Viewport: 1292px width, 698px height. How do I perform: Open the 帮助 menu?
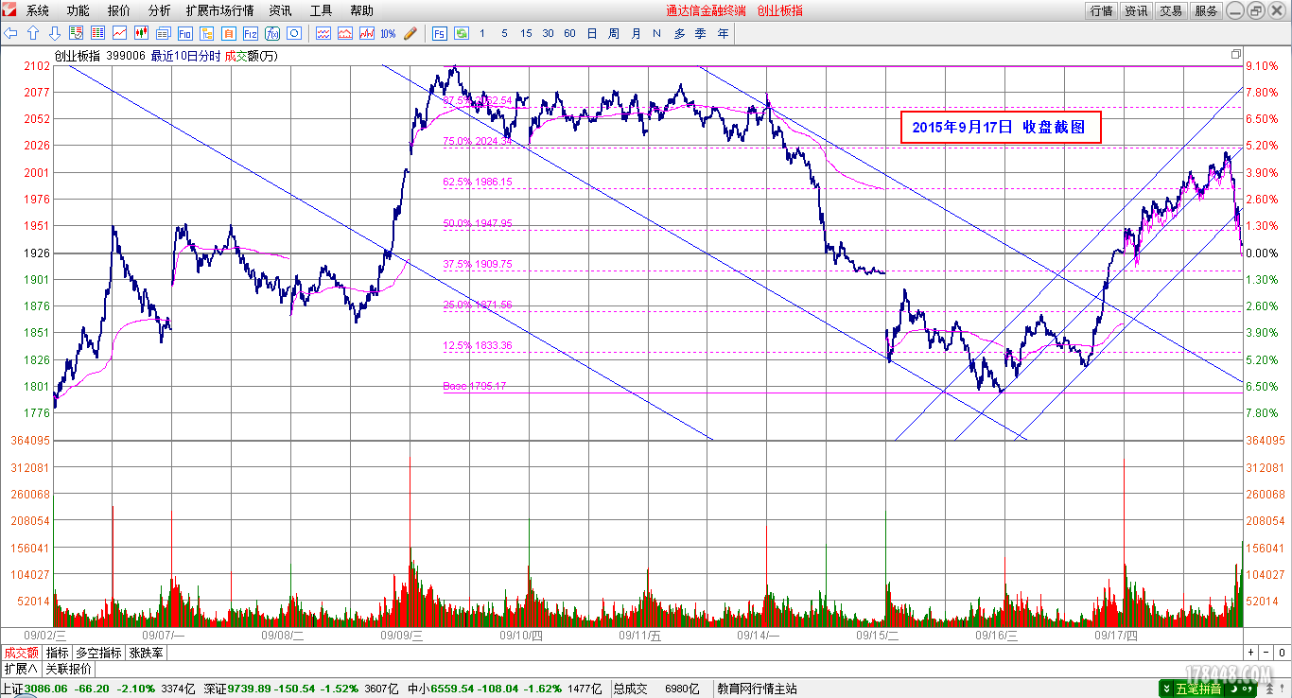(x=361, y=10)
